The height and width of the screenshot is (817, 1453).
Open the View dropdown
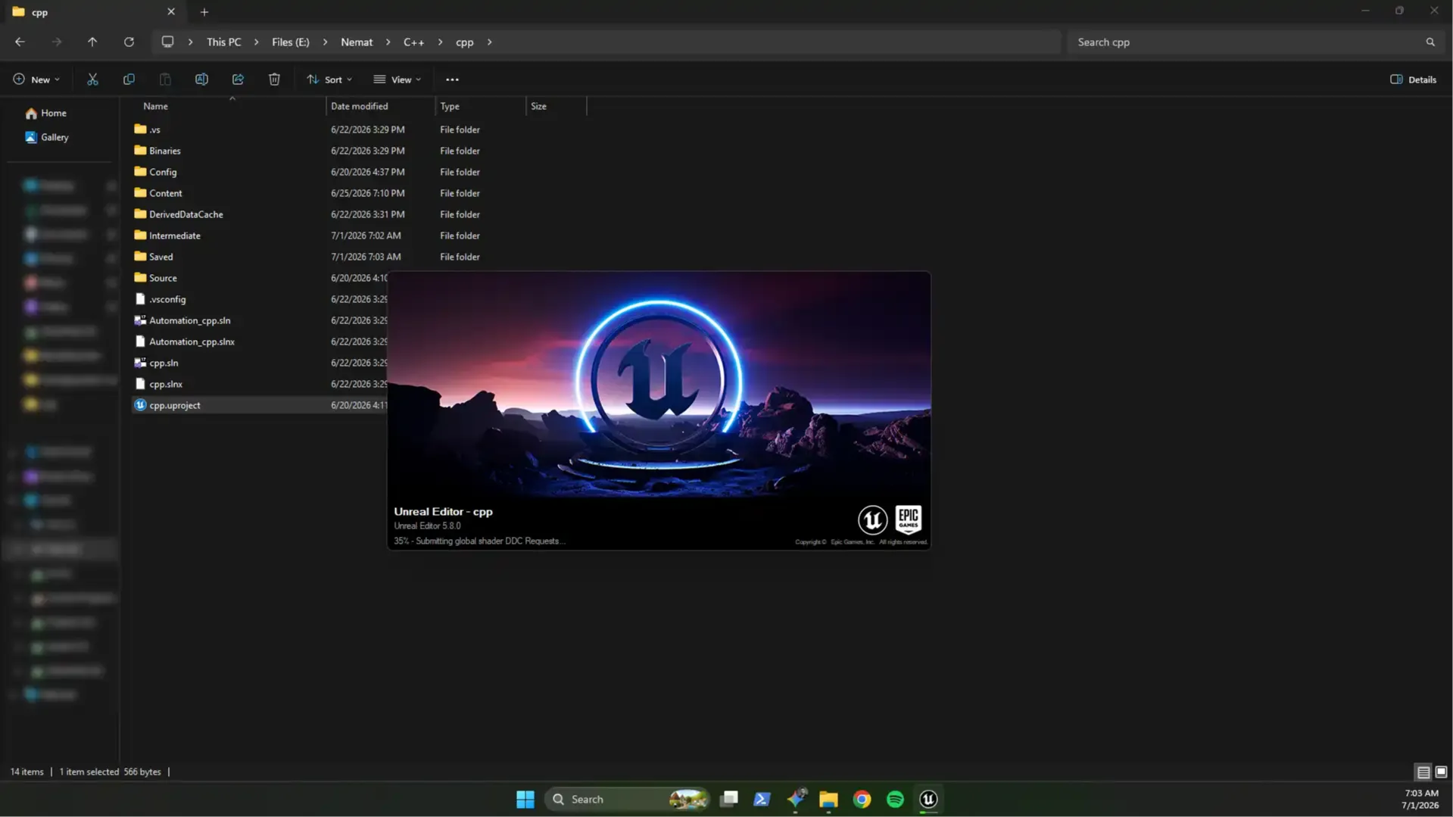tap(397, 80)
